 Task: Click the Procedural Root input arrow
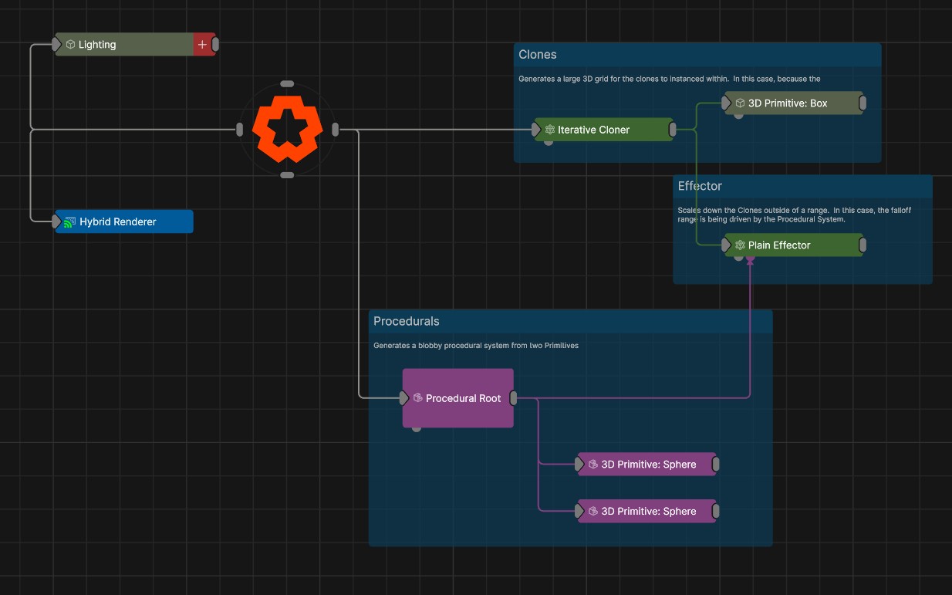tap(404, 398)
